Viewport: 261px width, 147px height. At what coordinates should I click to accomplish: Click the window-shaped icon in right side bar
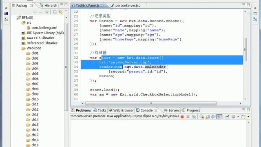(255, 13)
